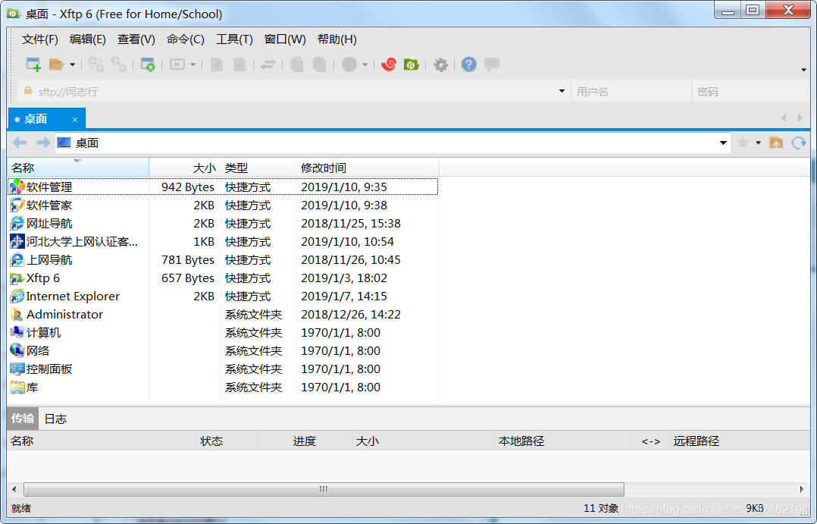Click the greyed-out download page right-arrow icon

point(239,64)
